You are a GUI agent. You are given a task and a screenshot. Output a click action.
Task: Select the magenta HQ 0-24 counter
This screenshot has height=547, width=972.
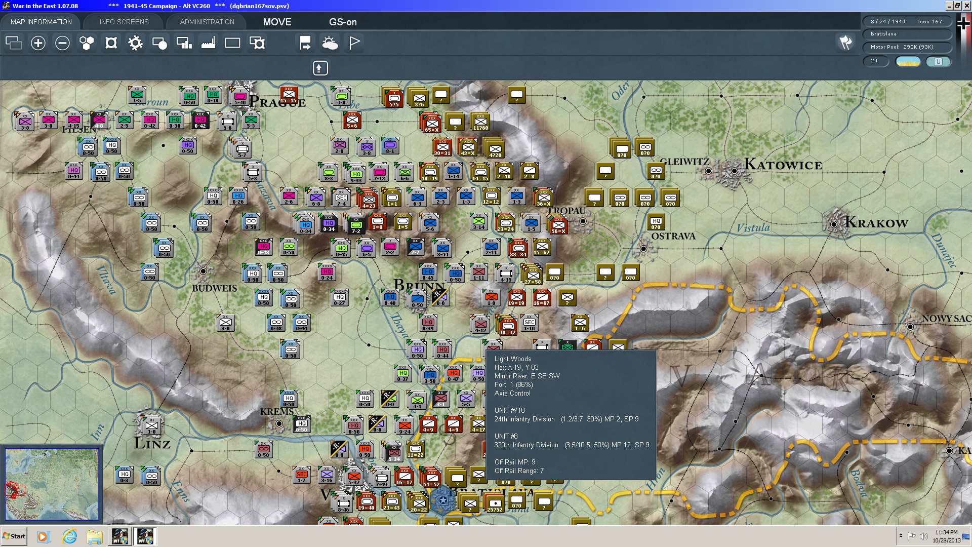click(327, 272)
